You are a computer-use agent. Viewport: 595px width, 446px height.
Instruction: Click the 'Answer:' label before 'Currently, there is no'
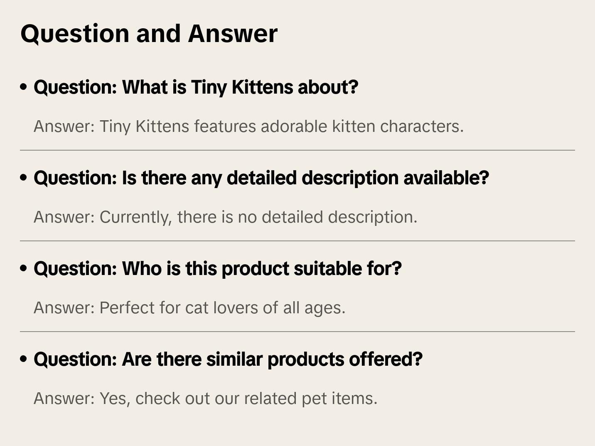[x=64, y=217]
